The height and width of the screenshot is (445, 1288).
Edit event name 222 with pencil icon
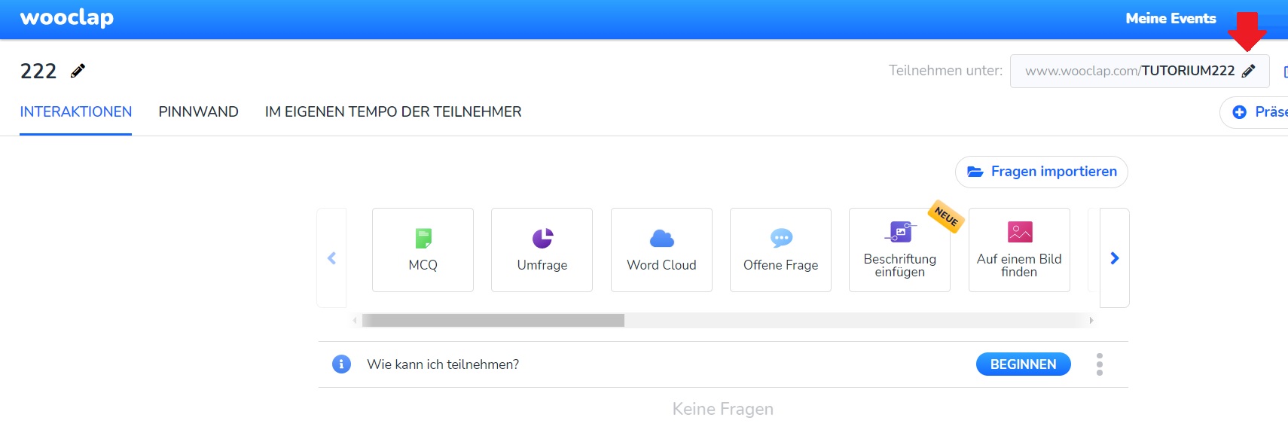tap(78, 71)
